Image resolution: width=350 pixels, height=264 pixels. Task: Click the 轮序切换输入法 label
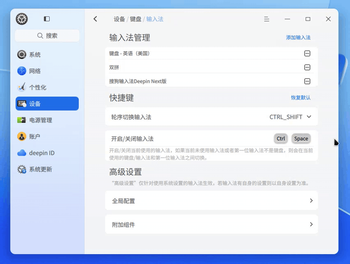[131, 117]
